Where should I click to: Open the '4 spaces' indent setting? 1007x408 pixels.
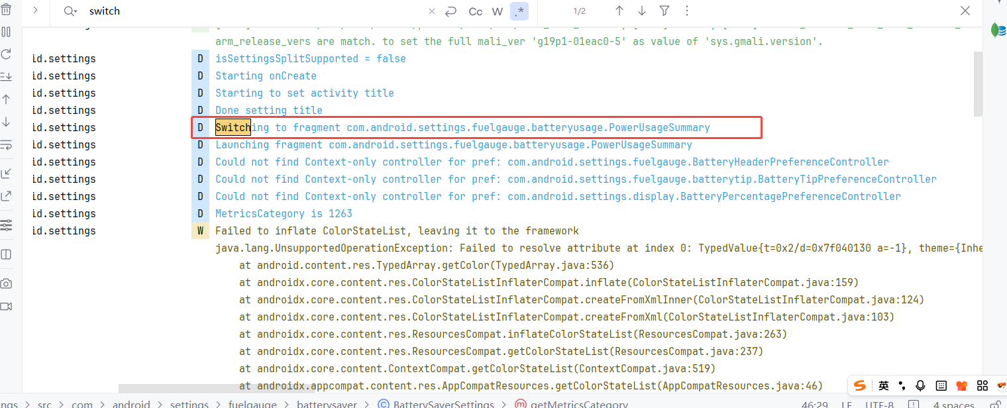(x=954, y=404)
